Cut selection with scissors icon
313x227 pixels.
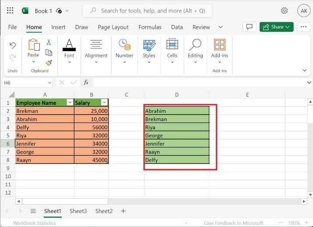49,42
